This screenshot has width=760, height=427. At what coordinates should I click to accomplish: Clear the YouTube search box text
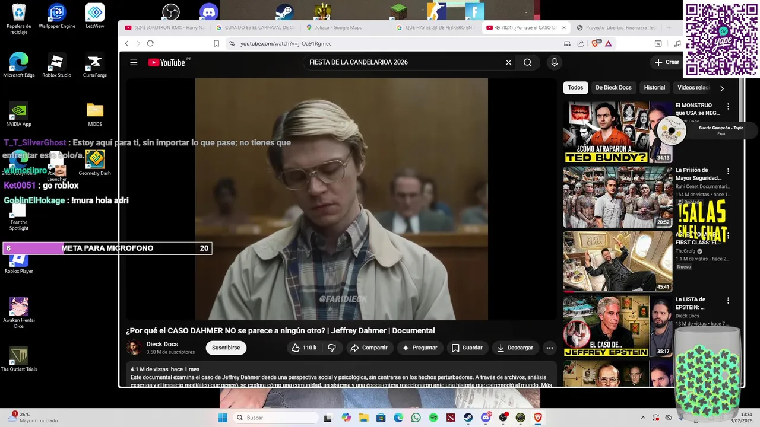[508, 62]
